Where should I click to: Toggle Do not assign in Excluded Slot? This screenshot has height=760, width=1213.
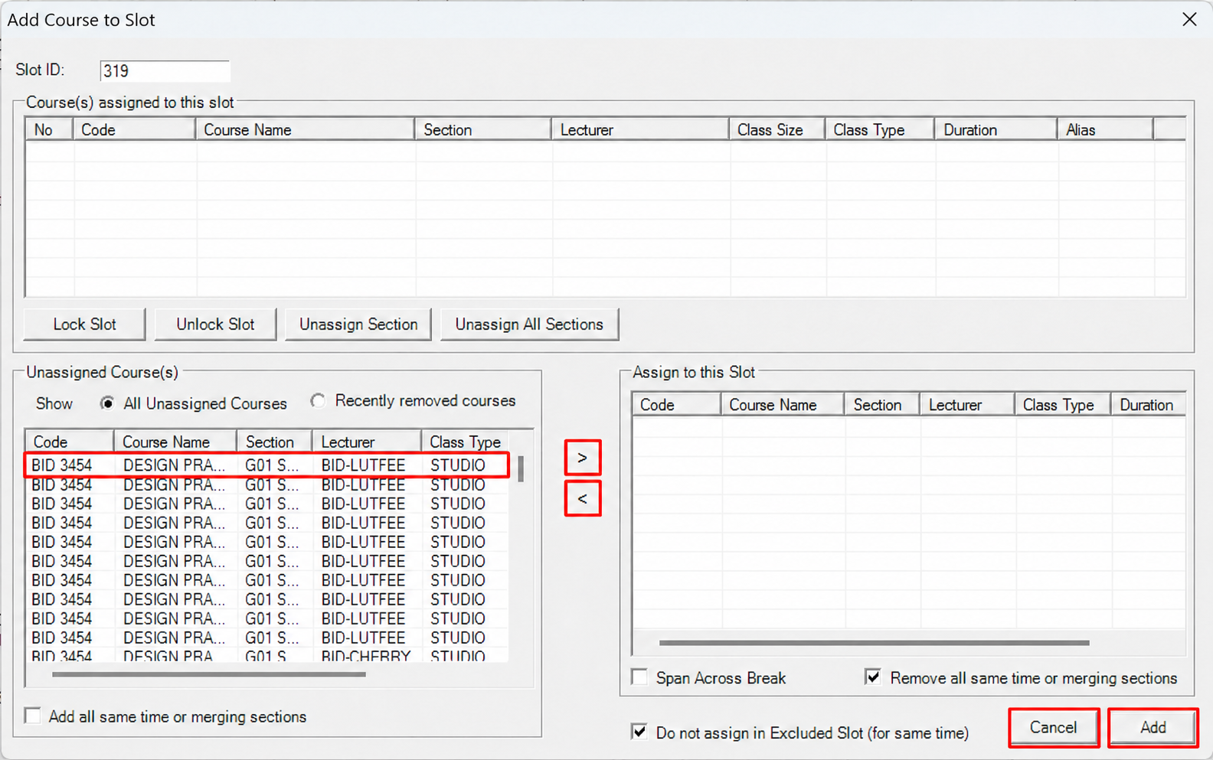pos(639,732)
